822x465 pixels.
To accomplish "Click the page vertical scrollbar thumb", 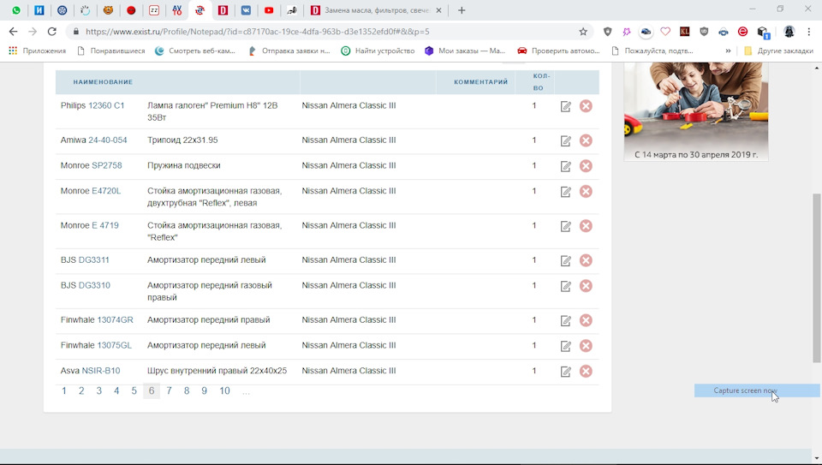I will pos(816,277).
